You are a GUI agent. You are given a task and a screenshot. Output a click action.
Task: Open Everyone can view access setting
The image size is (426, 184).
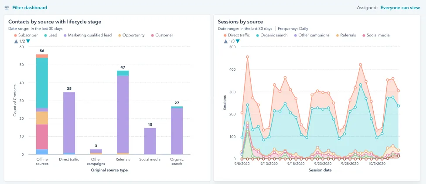click(400, 7)
